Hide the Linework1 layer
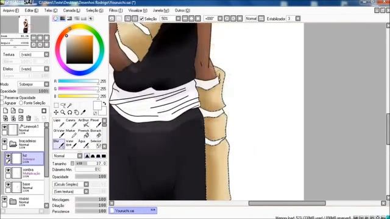The image size is (390, 219). click(4, 127)
